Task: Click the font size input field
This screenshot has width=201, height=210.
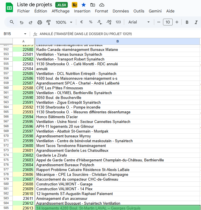Action: tap(168, 22)
